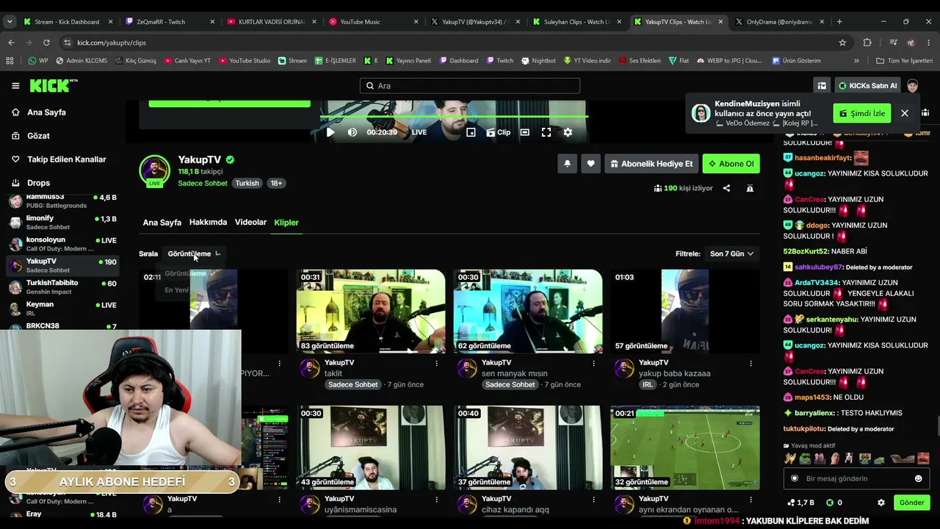Image resolution: width=940 pixels, height=529 pixels.
Task: Click the channel points balance icon
Action: point(792,503)
